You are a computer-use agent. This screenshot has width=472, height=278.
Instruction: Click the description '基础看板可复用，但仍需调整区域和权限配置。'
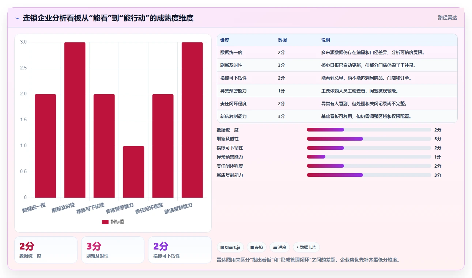[366, 117]
